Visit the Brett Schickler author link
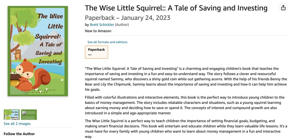The width and height of the screenshot is (292, 140). [x=102, y=25]
